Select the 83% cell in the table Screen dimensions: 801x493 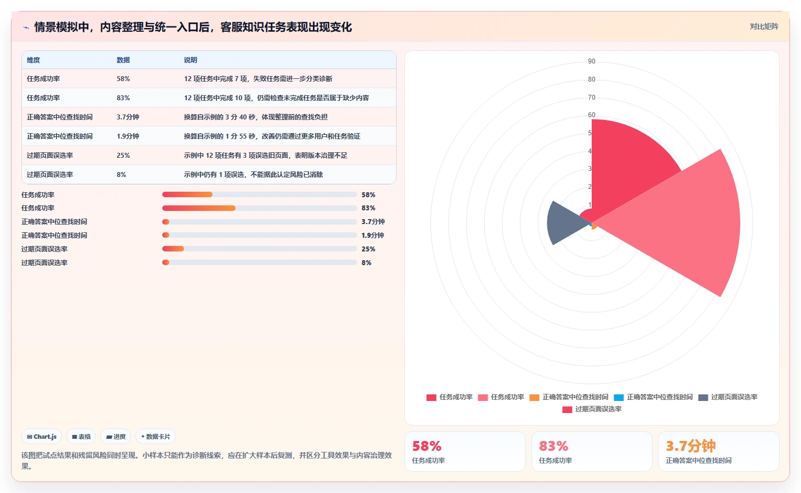coord(123,98)
